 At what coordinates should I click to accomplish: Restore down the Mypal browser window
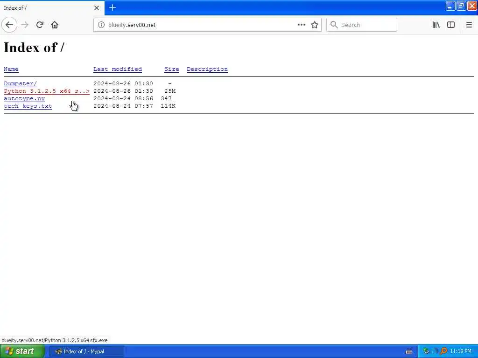(461, 6)
